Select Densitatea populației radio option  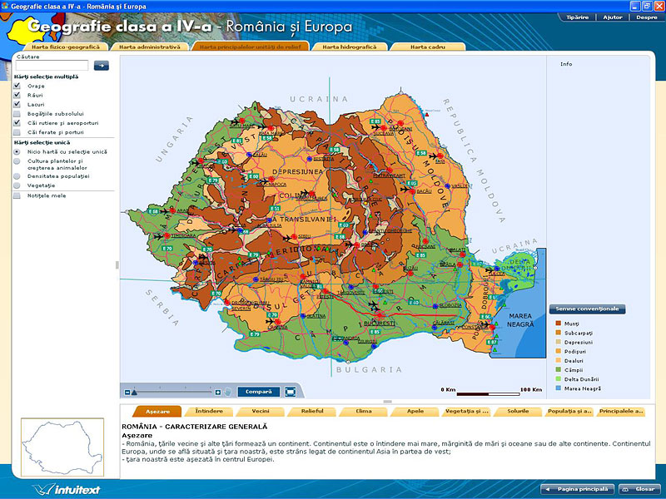pos(17,176)
